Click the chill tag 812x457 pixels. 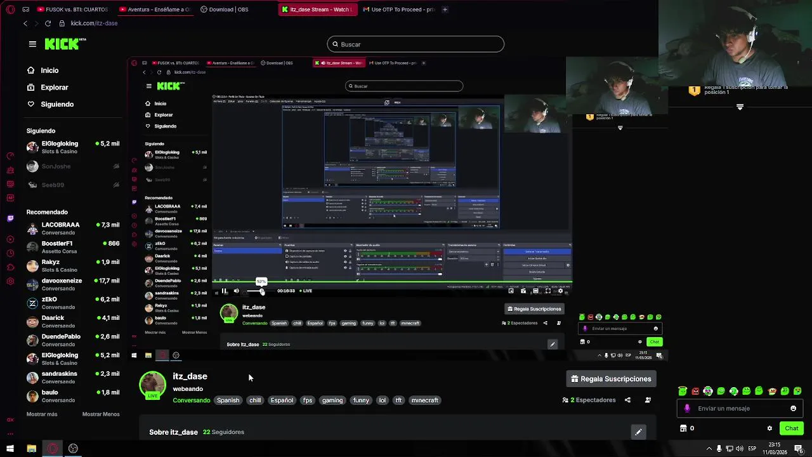(255, 401)
